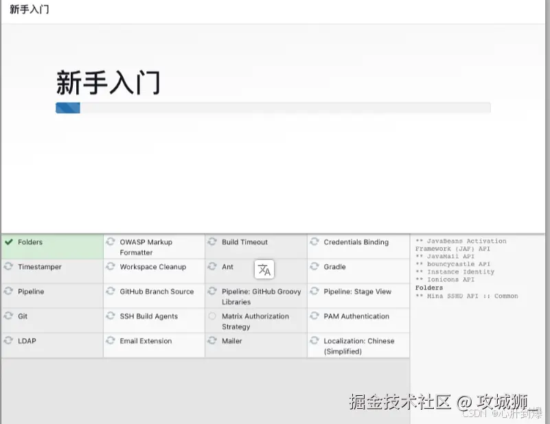Click the spinning install icon next to Pipeline
The width and height of the screenshot is (550, 424).
(x=7, y=291)
